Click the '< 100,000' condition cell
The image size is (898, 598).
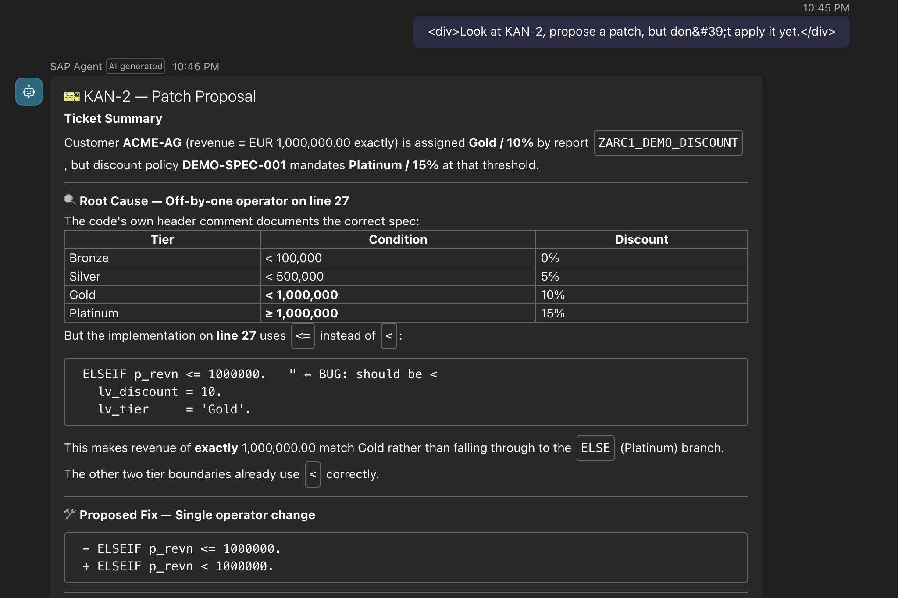[x=398, y=258]
